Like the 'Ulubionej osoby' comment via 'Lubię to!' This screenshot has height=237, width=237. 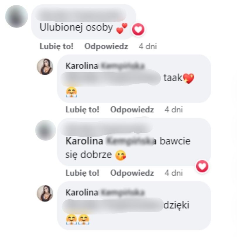coord(56,46)
